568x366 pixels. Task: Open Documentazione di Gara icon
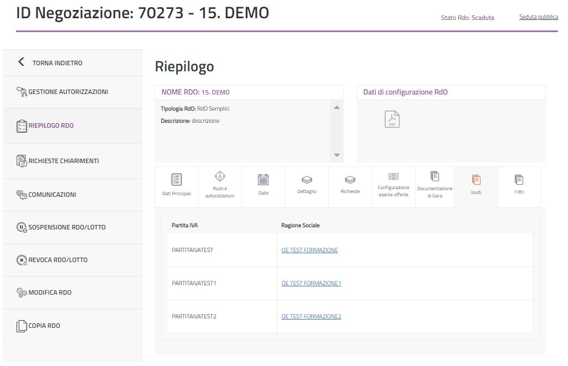[x=435, y=176]
